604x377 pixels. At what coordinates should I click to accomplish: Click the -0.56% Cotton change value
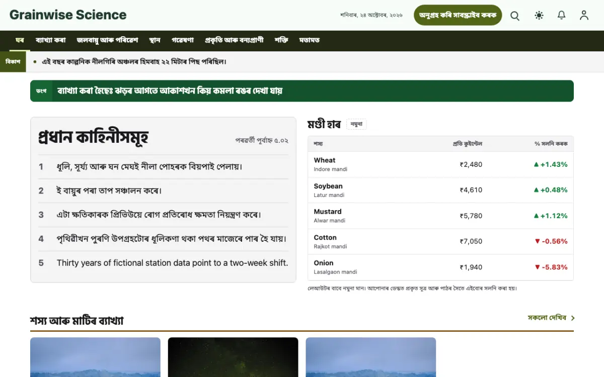click(x=551, y=241)
